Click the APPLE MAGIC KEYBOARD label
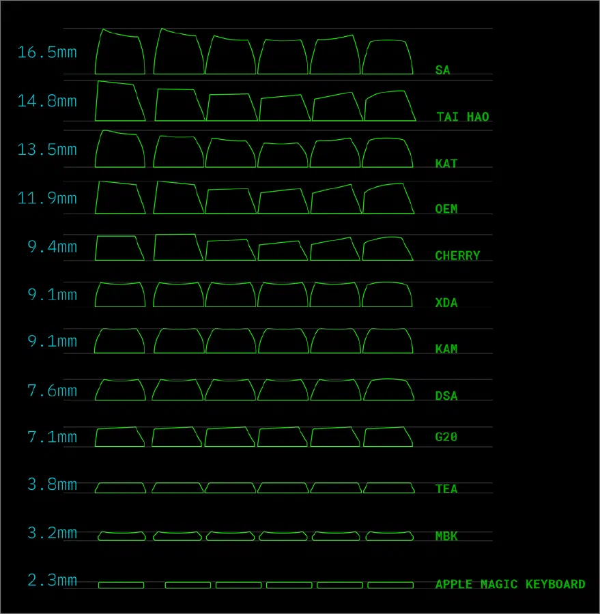The width and height of the screenshot is (600, 614). tap(510, 584)
